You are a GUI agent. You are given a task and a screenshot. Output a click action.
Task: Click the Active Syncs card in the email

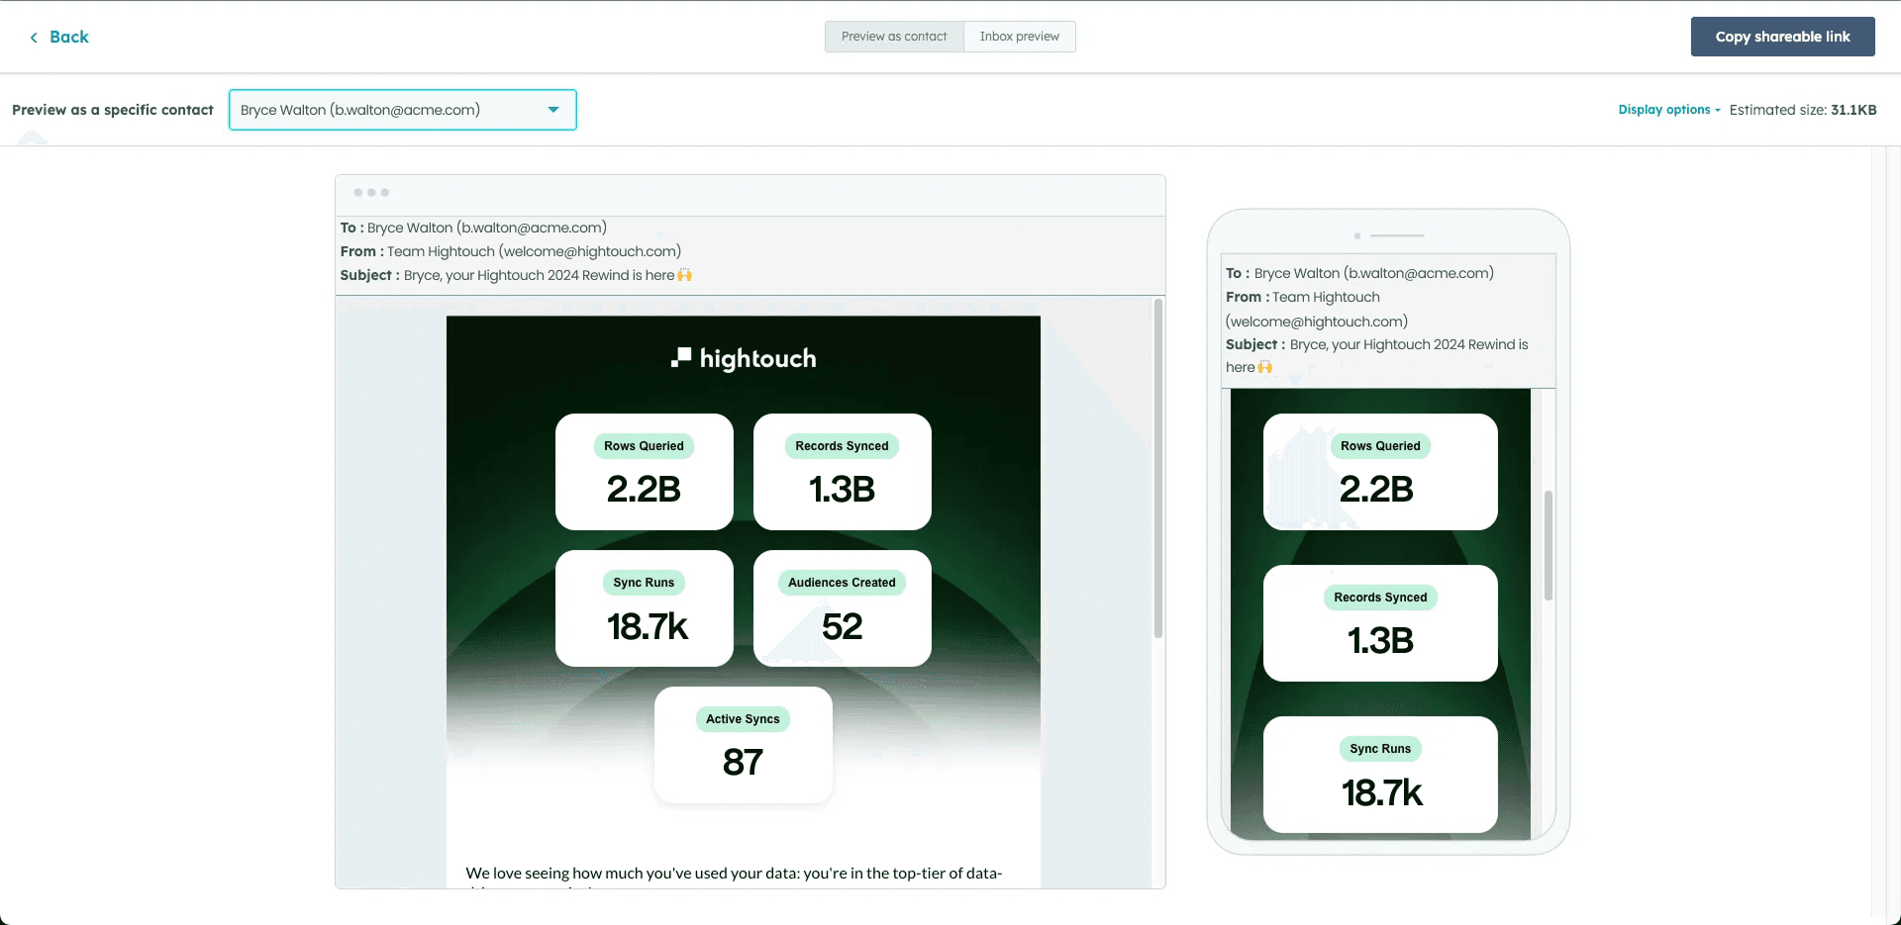(x=743, y=745)
